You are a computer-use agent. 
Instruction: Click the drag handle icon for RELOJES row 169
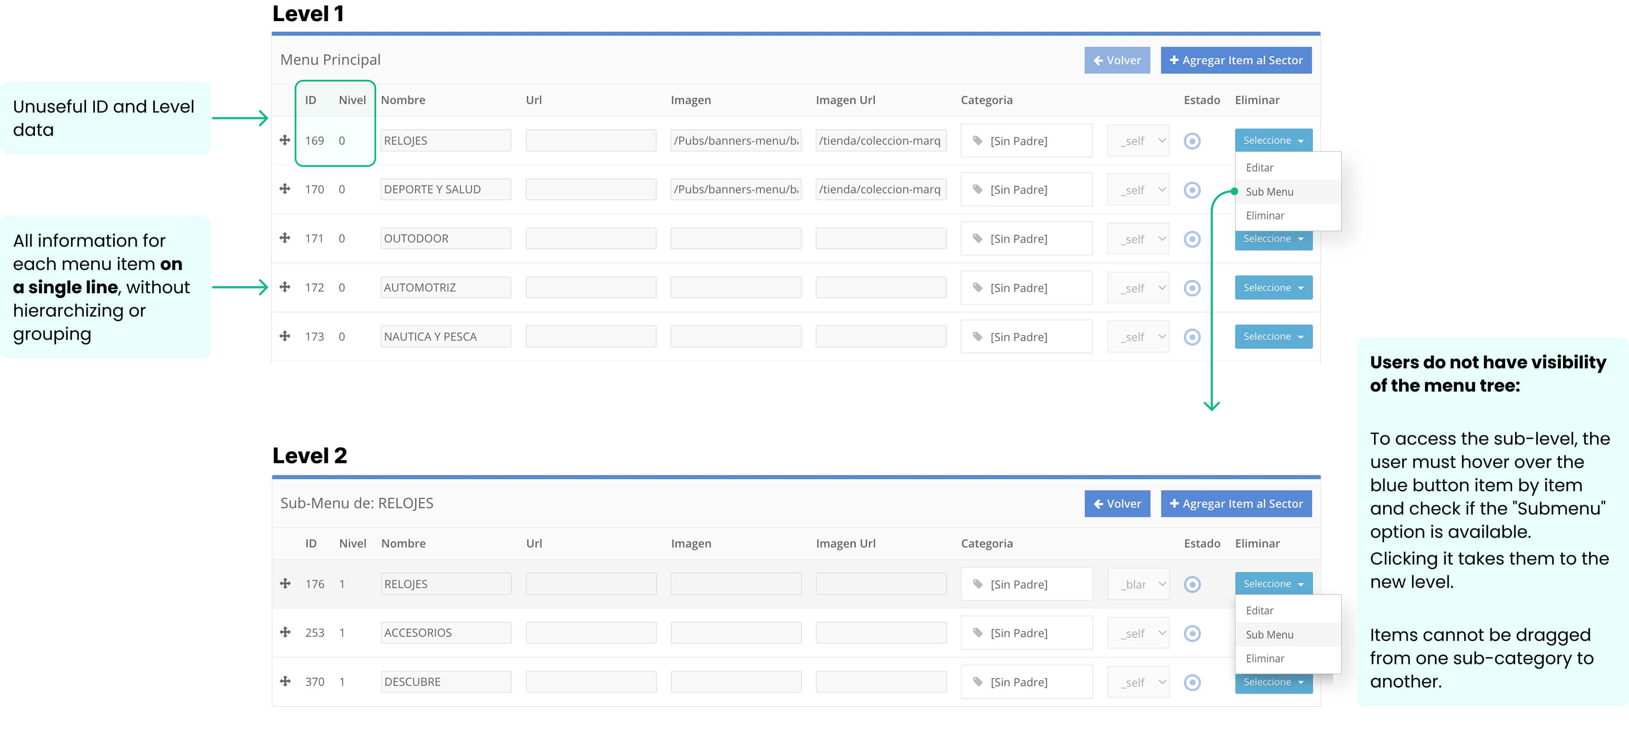pos(285,140)
